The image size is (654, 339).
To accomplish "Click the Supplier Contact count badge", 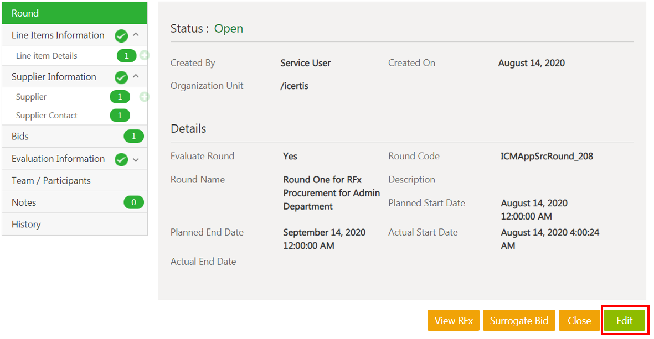I will click(120, 116).
